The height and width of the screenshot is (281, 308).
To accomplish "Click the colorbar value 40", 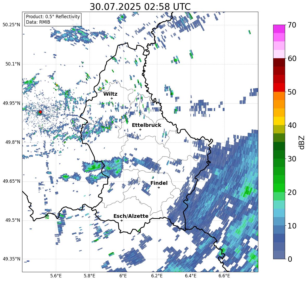I will [x=292, y=125].
